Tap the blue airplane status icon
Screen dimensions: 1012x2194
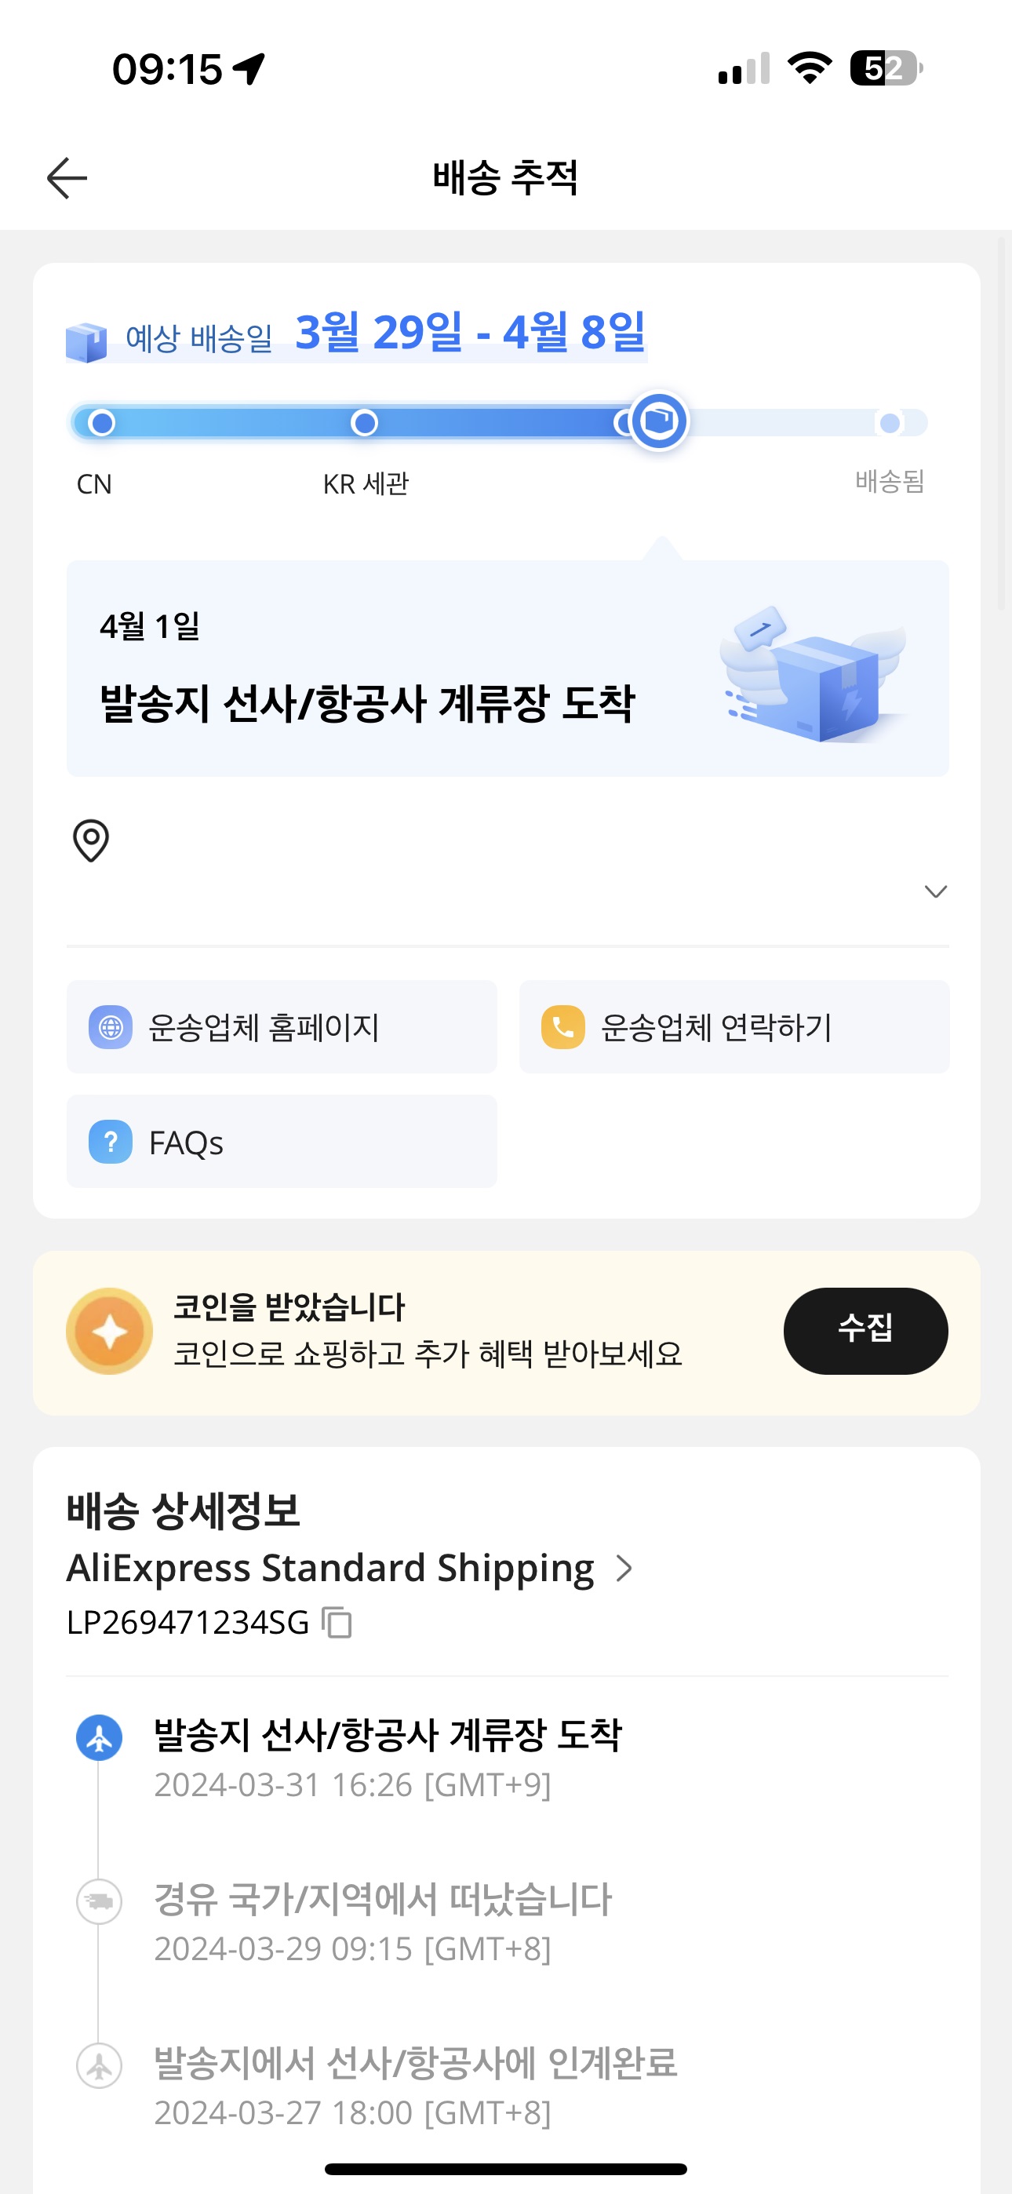tap(100, 1737)
